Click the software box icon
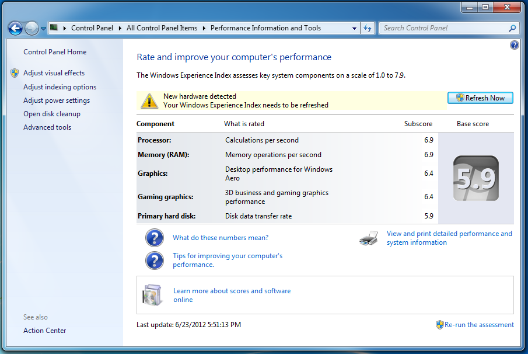This screenshot has width=528, height=354. coord(152,295)
